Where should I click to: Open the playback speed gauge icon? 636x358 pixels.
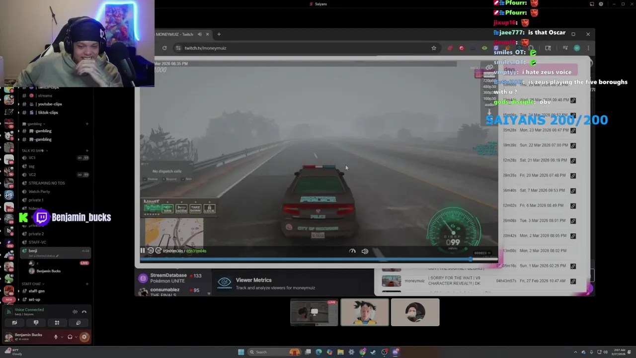(352, 251)
